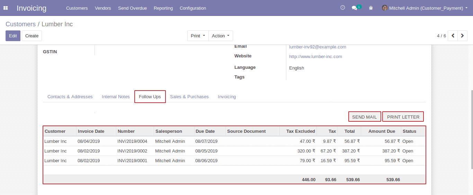The height and width of the screenshot is (195, 473).
Task: Open the Vendors menu
Action: click(x=103, y=8)
